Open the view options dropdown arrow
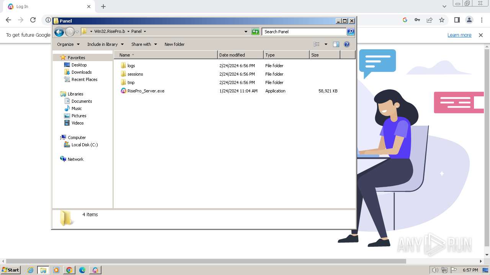Viewport: 490px width, 275px height. [x=326, y=44]
